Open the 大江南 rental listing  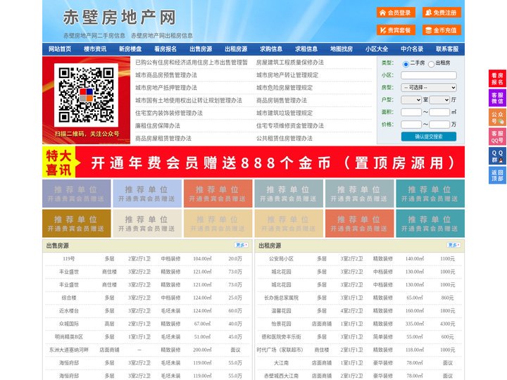[x=281, y=363]
